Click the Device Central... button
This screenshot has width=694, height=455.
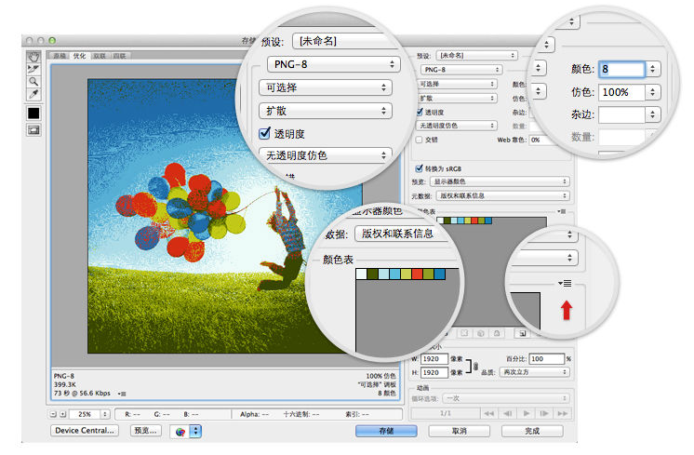85,430
